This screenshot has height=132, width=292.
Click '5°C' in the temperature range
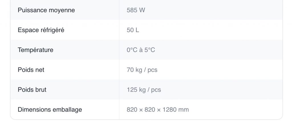[150, 50]
